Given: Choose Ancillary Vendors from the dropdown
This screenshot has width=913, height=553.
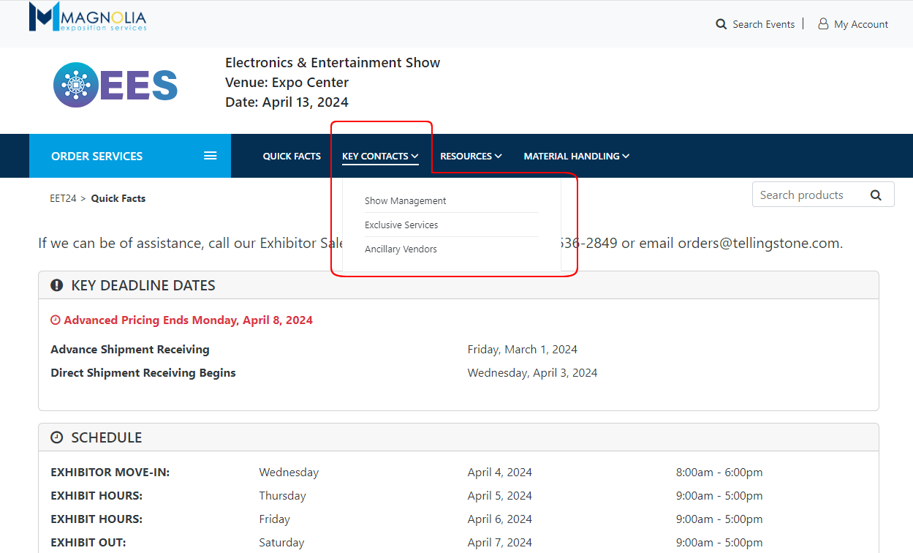Looking at the screenshot, I should [401, 249].
